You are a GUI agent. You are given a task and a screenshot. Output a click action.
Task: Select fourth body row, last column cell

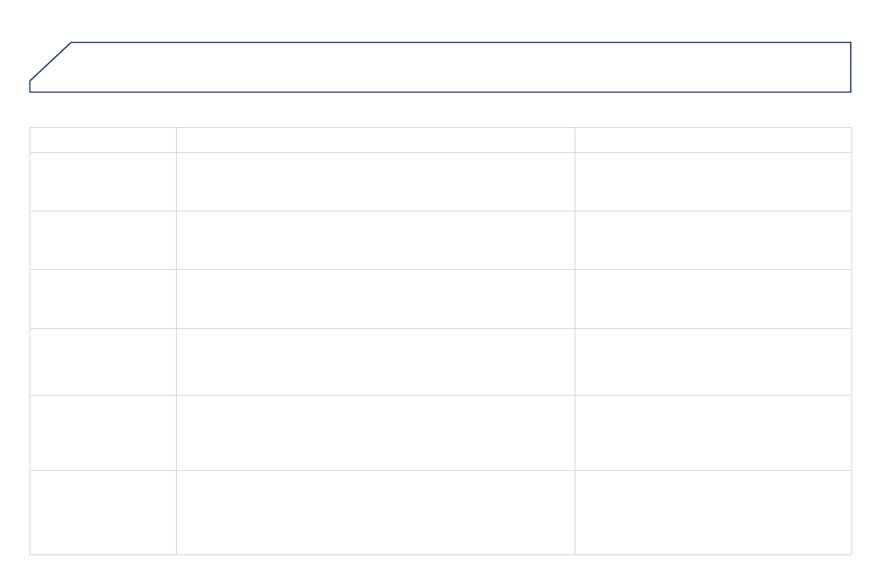[713, 362]
